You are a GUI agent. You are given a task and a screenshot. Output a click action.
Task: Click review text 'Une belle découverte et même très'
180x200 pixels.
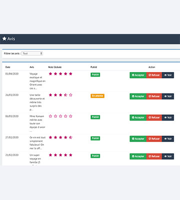tap(37, 98)
